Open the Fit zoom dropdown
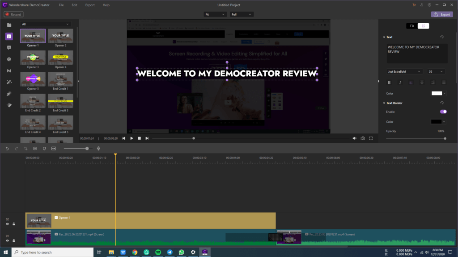Image resolution: width=458 pixels, height=257 pixels. pyautogui.click(x=215, y=14)
